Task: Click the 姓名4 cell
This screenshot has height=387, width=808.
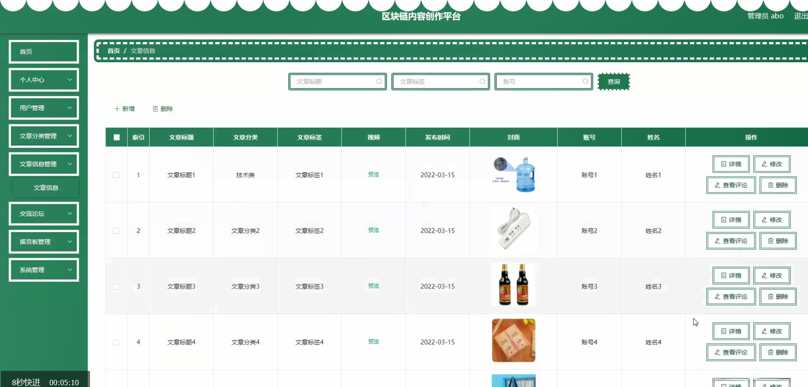Action: click(x=653, y=342)
